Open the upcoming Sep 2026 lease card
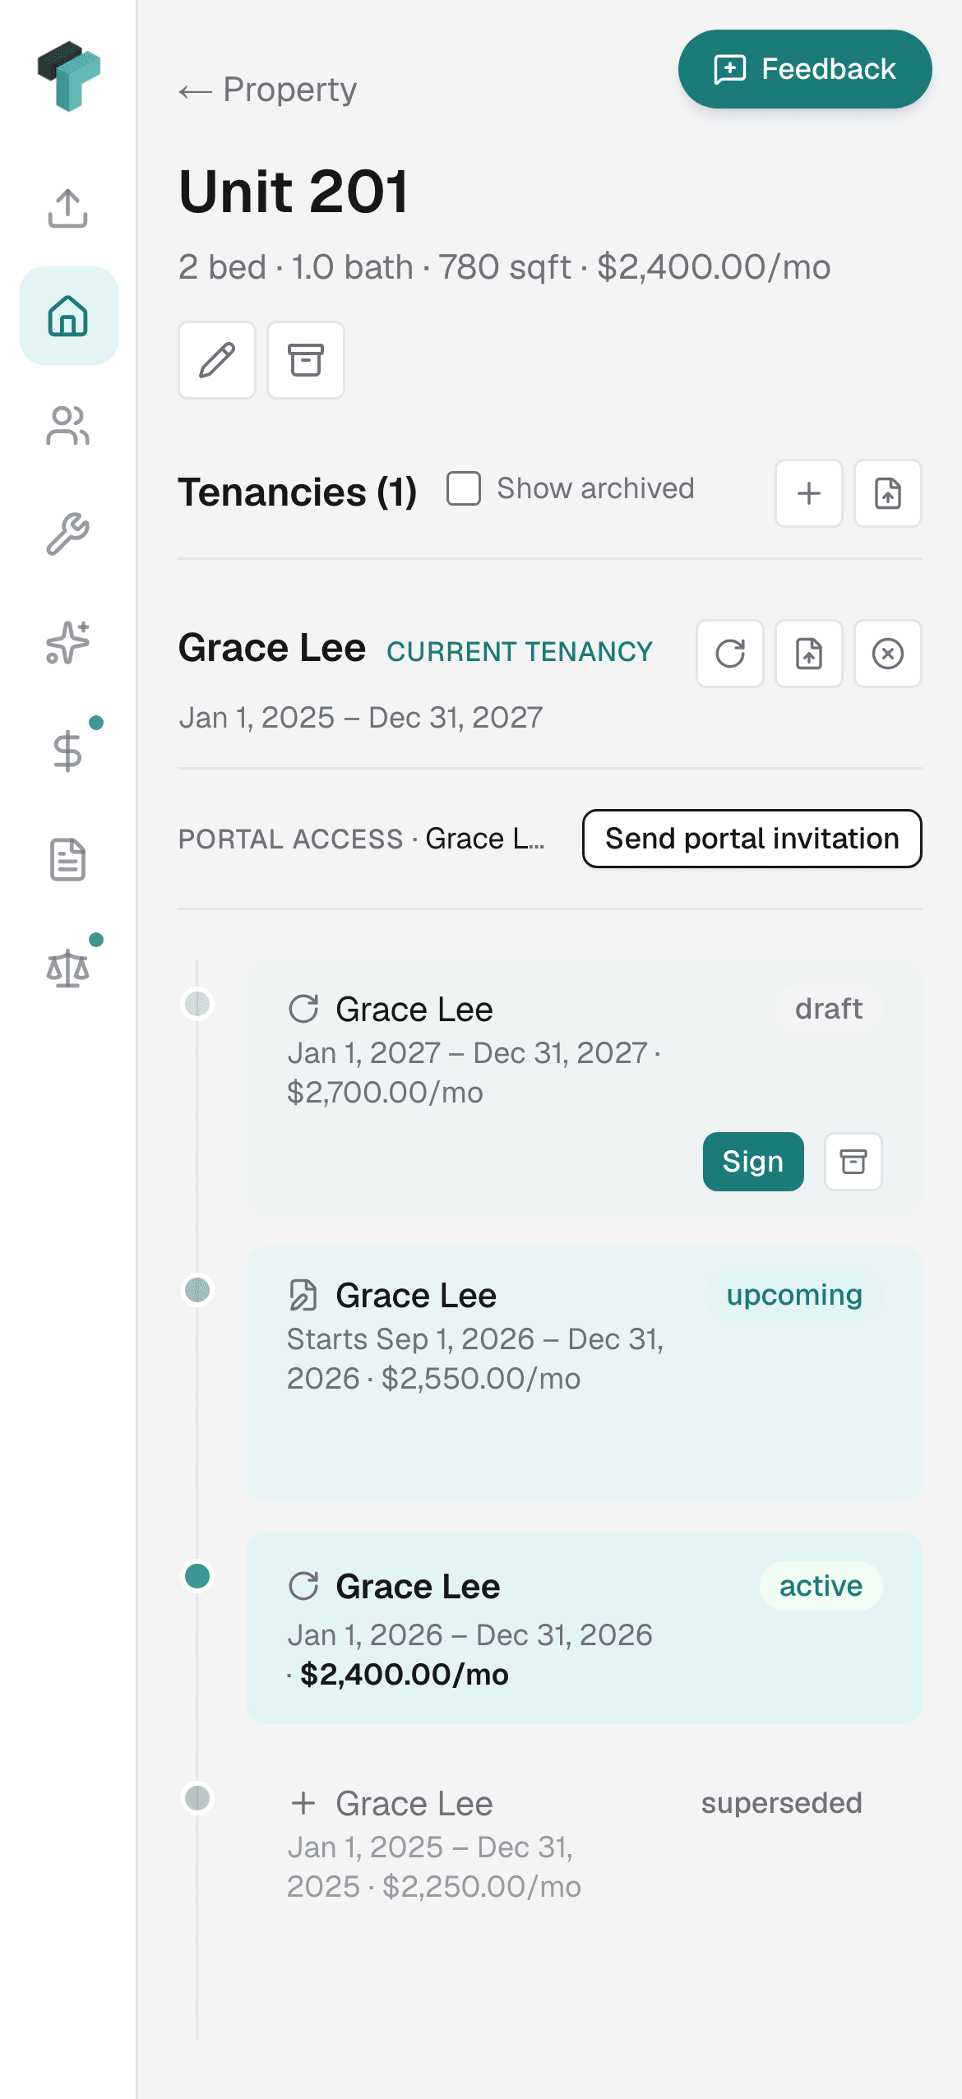This screenshot has height=2099, width=962. tap(585, 1374)
